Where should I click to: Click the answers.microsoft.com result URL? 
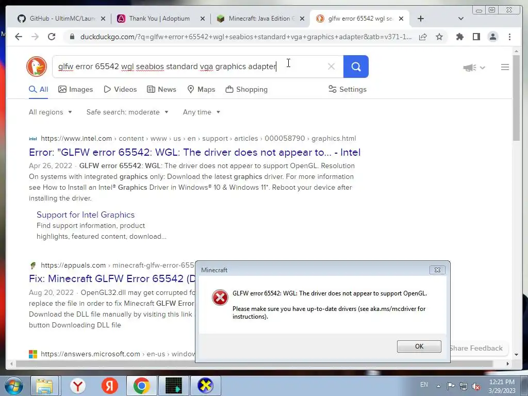[x=118, y=354]
